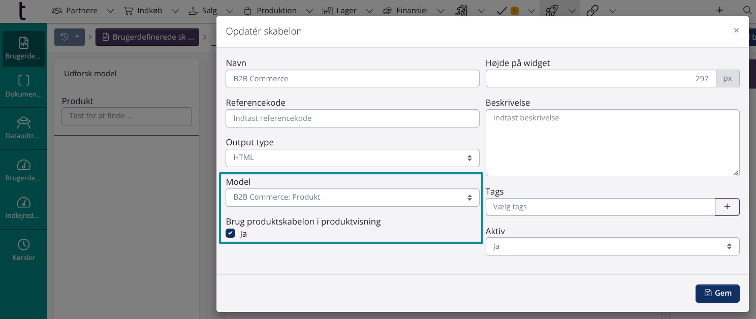Viewport: 756px width, 319px height.
Task: Expand the Output type dropdown
Action: tap(352, 157)
